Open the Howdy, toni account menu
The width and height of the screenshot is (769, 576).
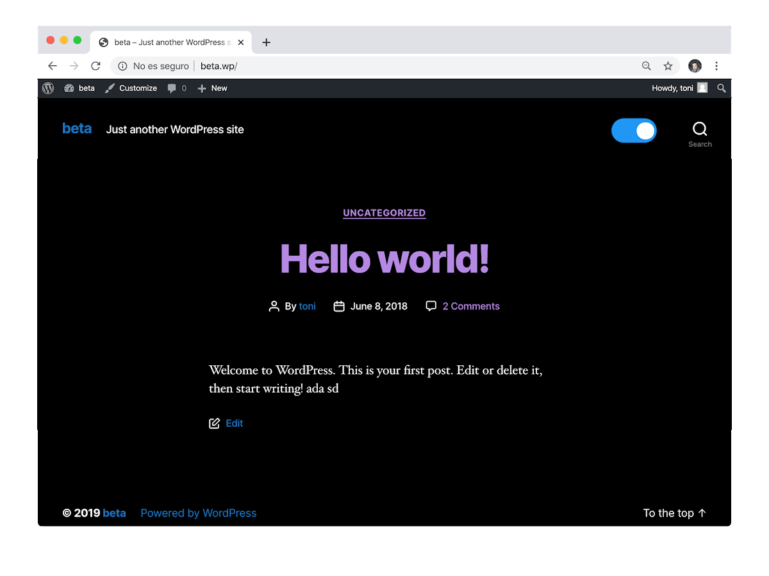(x=679, y=88)
